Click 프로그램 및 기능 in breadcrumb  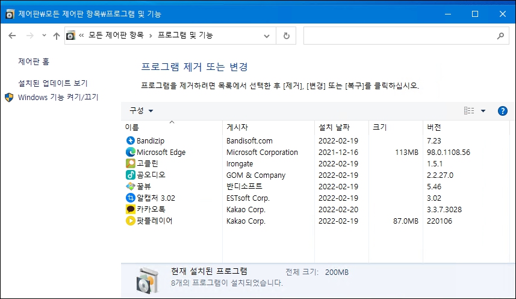185,35
